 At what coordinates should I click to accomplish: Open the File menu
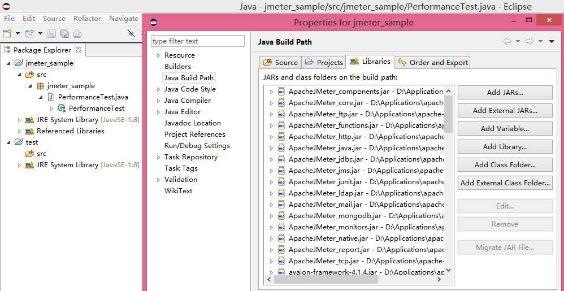pos(10,18)
